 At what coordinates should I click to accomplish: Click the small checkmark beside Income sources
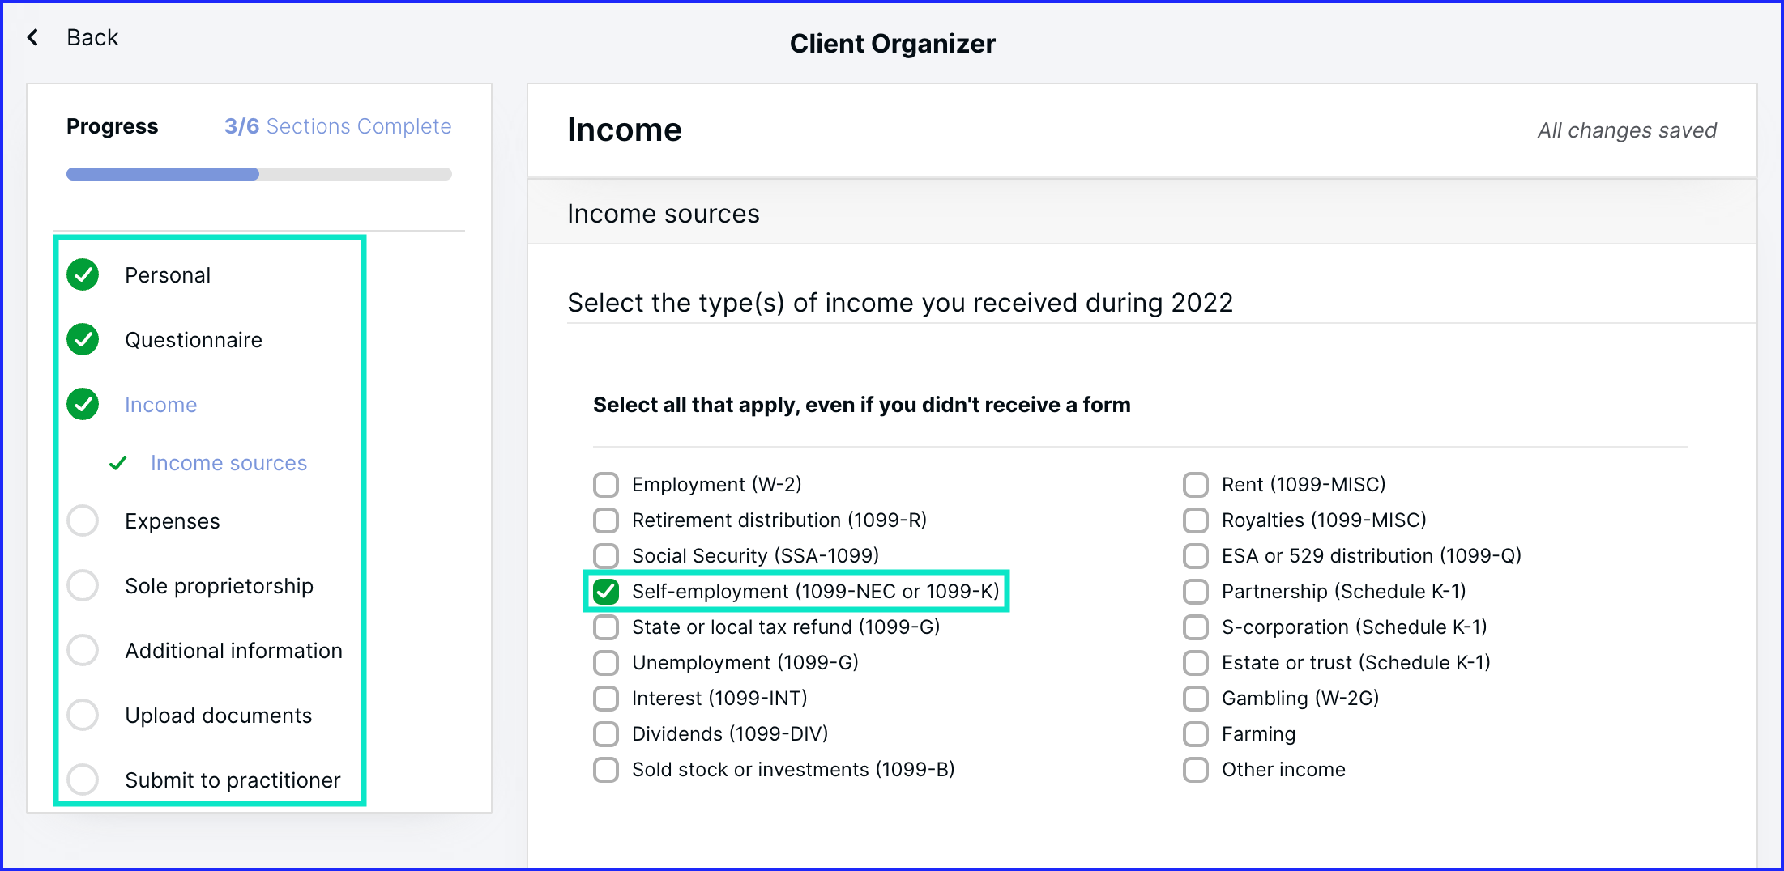coord(118,463)
